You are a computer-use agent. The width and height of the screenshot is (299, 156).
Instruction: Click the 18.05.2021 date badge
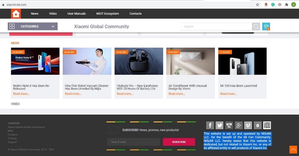point(121,52)
